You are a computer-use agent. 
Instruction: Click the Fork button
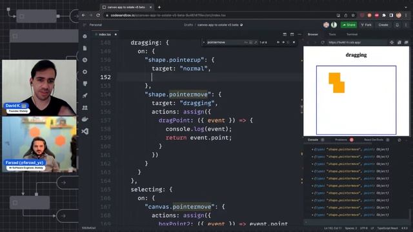click(x=366, y=25)
